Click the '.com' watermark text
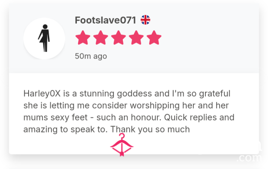Image resolution: width=268 pixels, height=169 pixels. tap(249, 158)
